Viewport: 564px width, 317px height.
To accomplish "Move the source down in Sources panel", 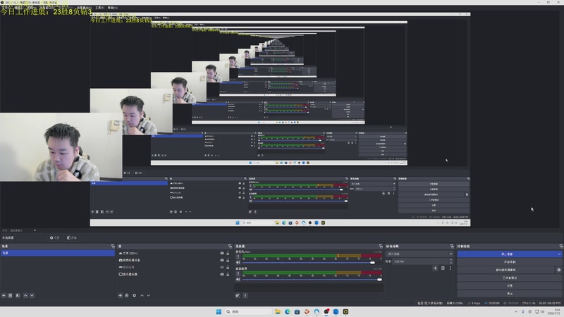I will click(148, 295).
